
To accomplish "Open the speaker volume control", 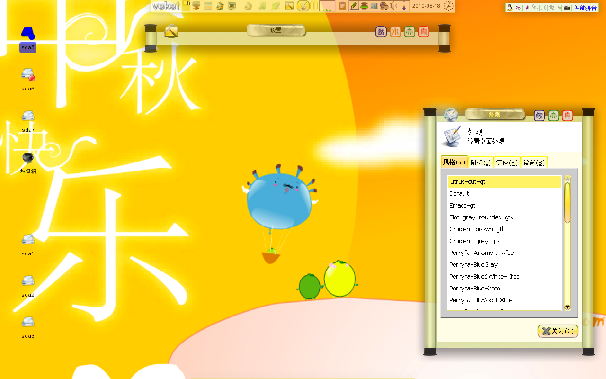I will tap(393, 6).
